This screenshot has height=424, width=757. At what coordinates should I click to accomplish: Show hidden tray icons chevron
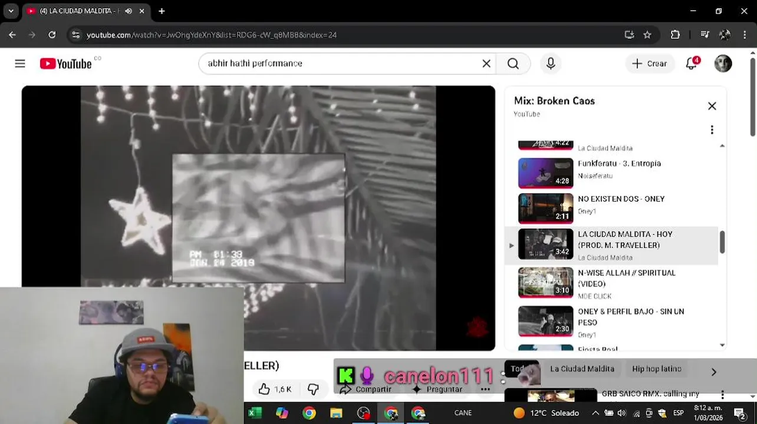click(595, 413)
